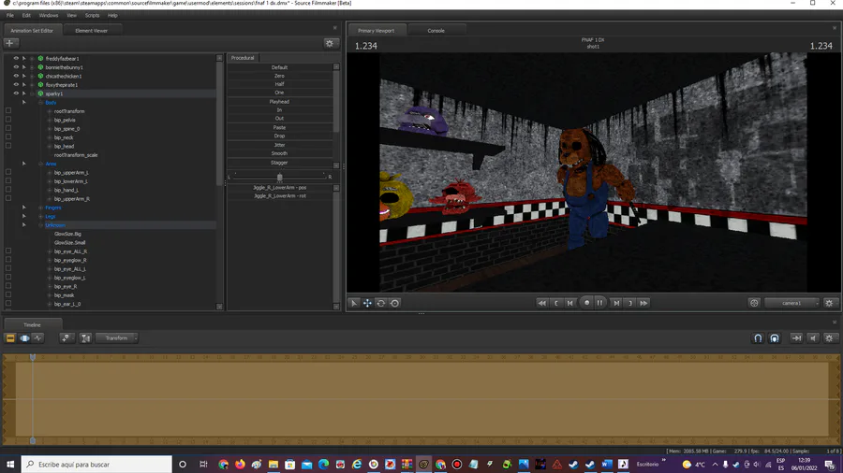Pause playback in the viewport

pyautogui.click(x=600, y=303)
